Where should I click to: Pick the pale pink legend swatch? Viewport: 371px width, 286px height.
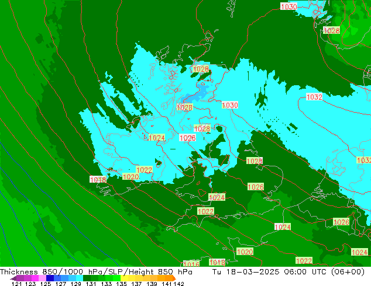[42, 278]
